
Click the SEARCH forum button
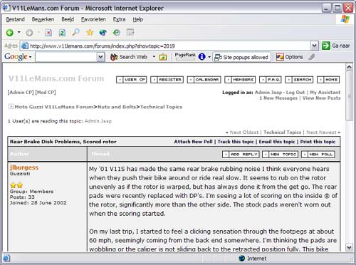coord(299,80)
